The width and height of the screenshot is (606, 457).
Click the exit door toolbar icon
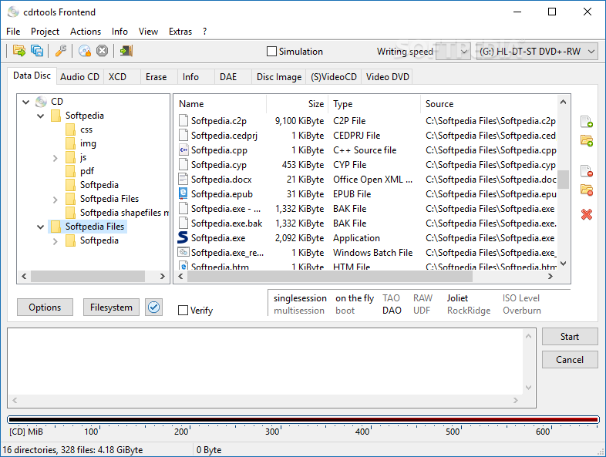[126, 51]
